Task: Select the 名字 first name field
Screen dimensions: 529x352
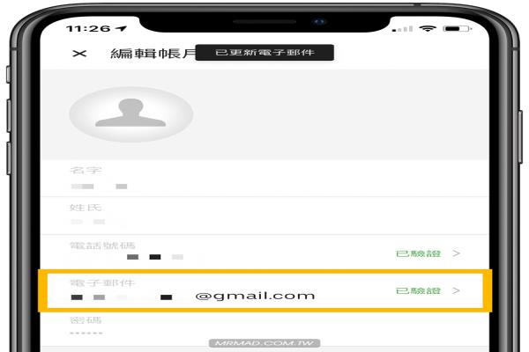Action: coord(264,178)
